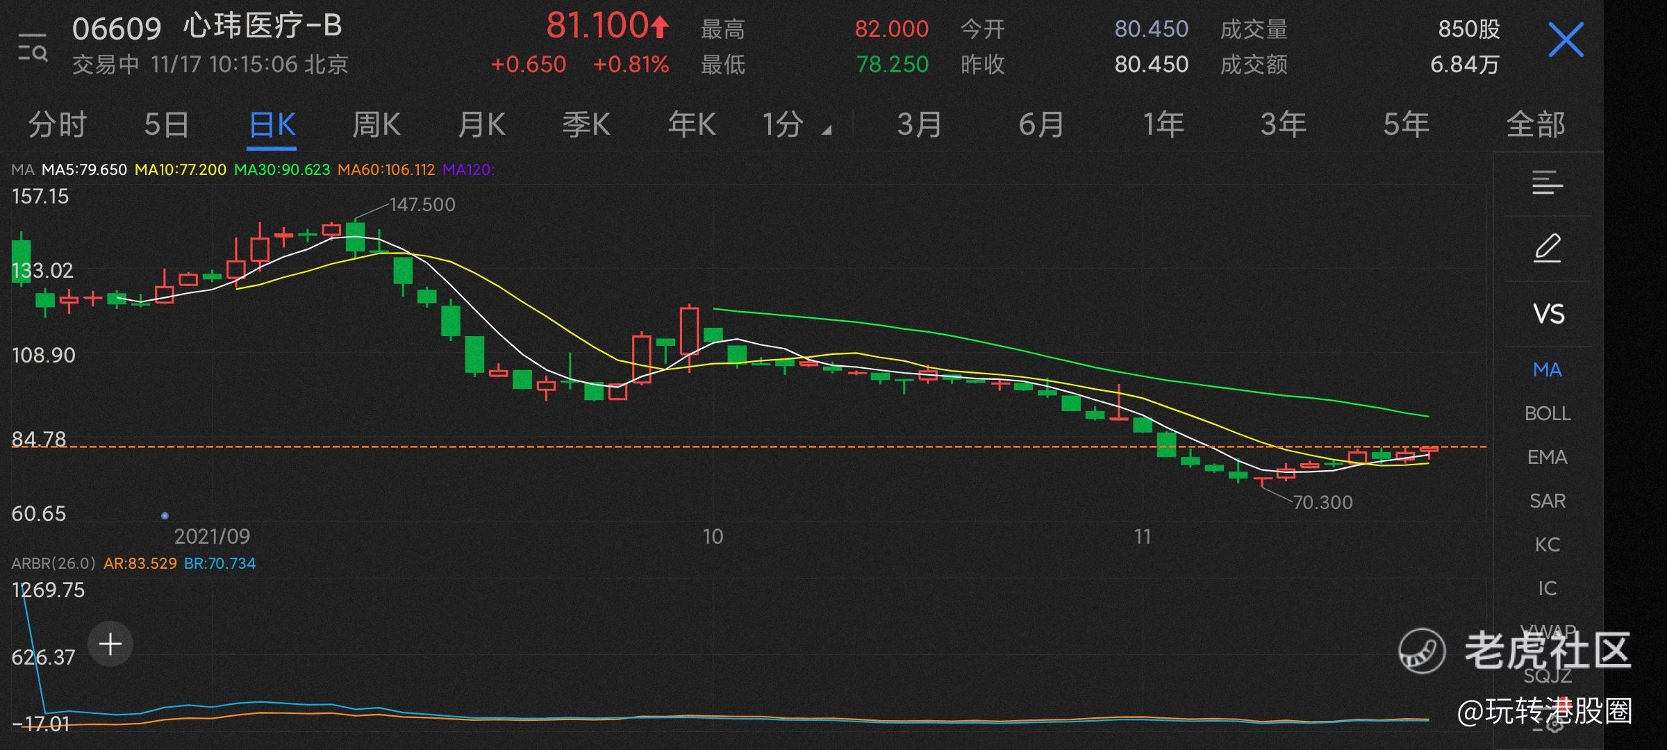Open the VS comparison tool

[1548, 314]
